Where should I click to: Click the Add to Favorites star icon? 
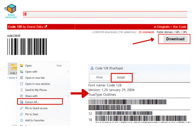point(22,120)
